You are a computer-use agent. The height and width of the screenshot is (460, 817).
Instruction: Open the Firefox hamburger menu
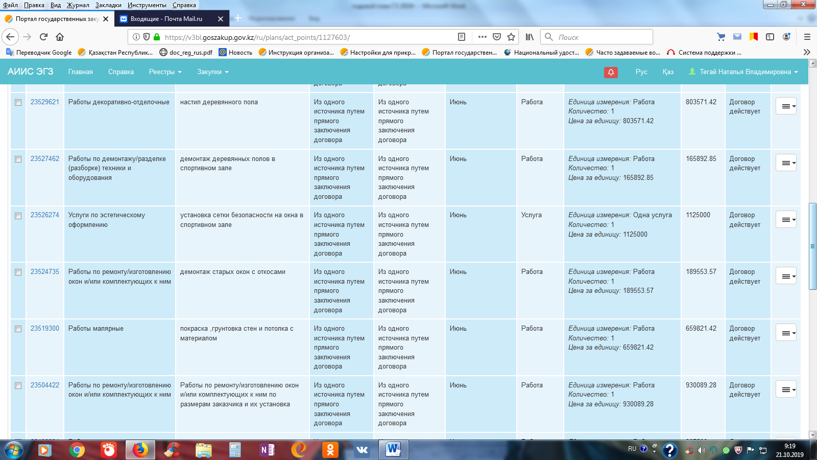807,37
